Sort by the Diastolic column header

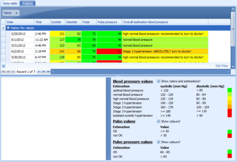click(73, 22)
